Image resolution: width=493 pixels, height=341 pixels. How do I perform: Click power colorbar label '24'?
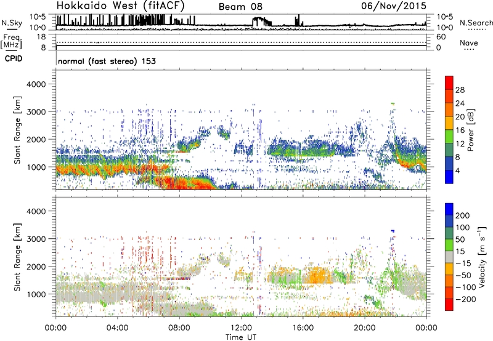(x=460, y=103)
